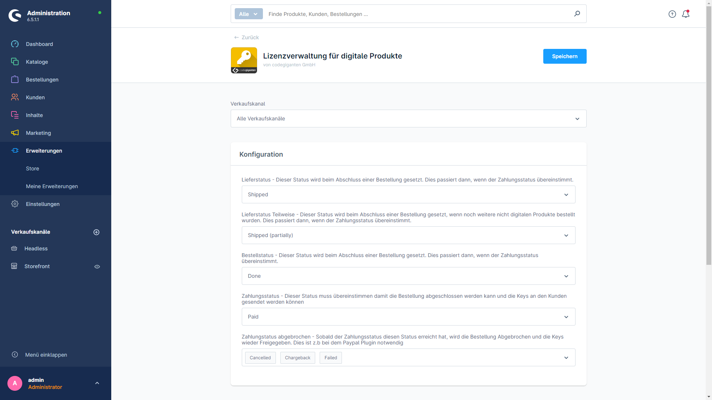This screenshot has width=712, height=400.
Task: Open the Dashboard gauge icon
Action: (15, 44)
